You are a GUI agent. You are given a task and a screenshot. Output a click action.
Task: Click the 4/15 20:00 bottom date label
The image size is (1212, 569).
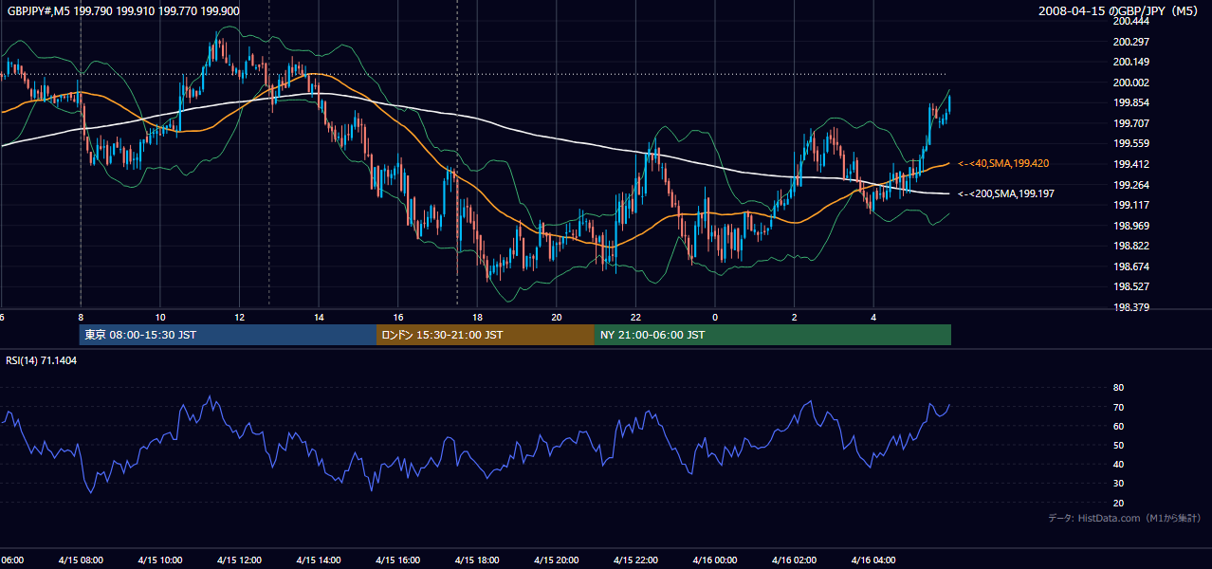(557, 560)
